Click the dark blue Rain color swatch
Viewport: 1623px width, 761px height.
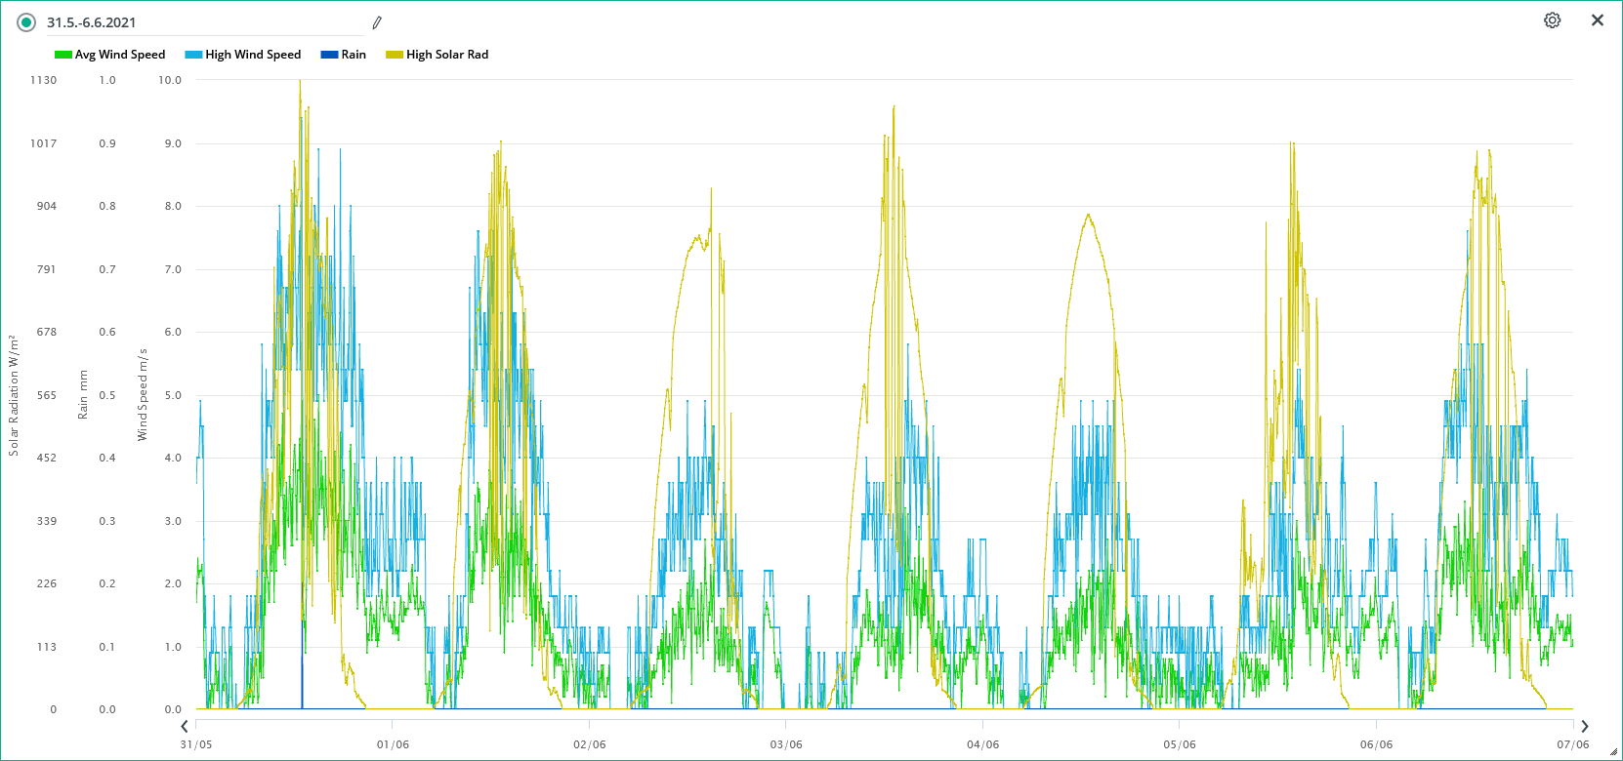coord(329,55)
